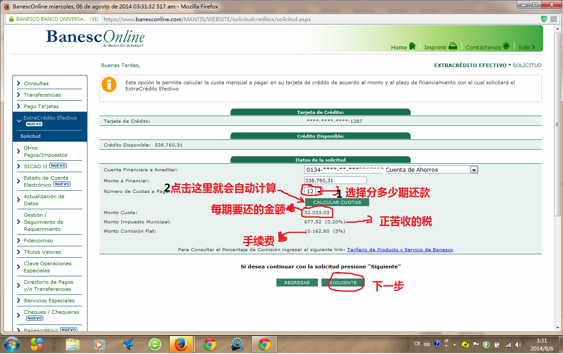563x354 pixels.
Task: Click the Salir chevron icon
Action: [x=533, y=47]
